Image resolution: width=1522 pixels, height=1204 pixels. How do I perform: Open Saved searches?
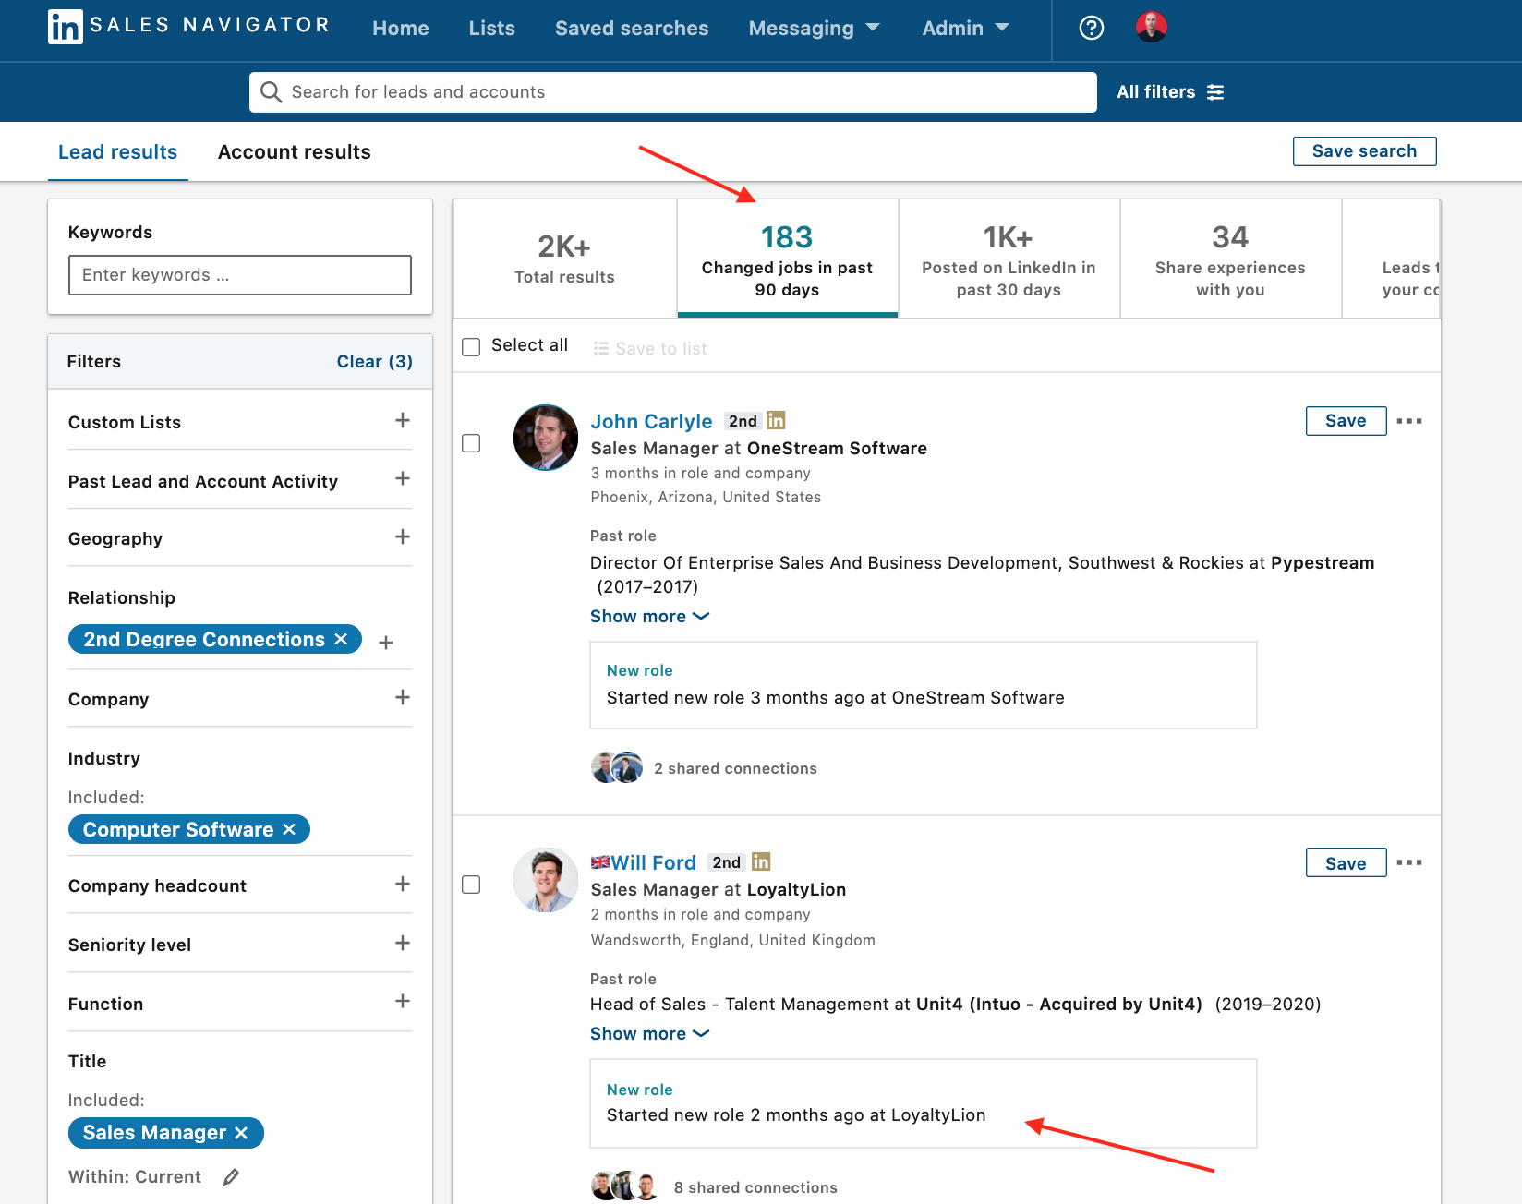pos(632,29)
